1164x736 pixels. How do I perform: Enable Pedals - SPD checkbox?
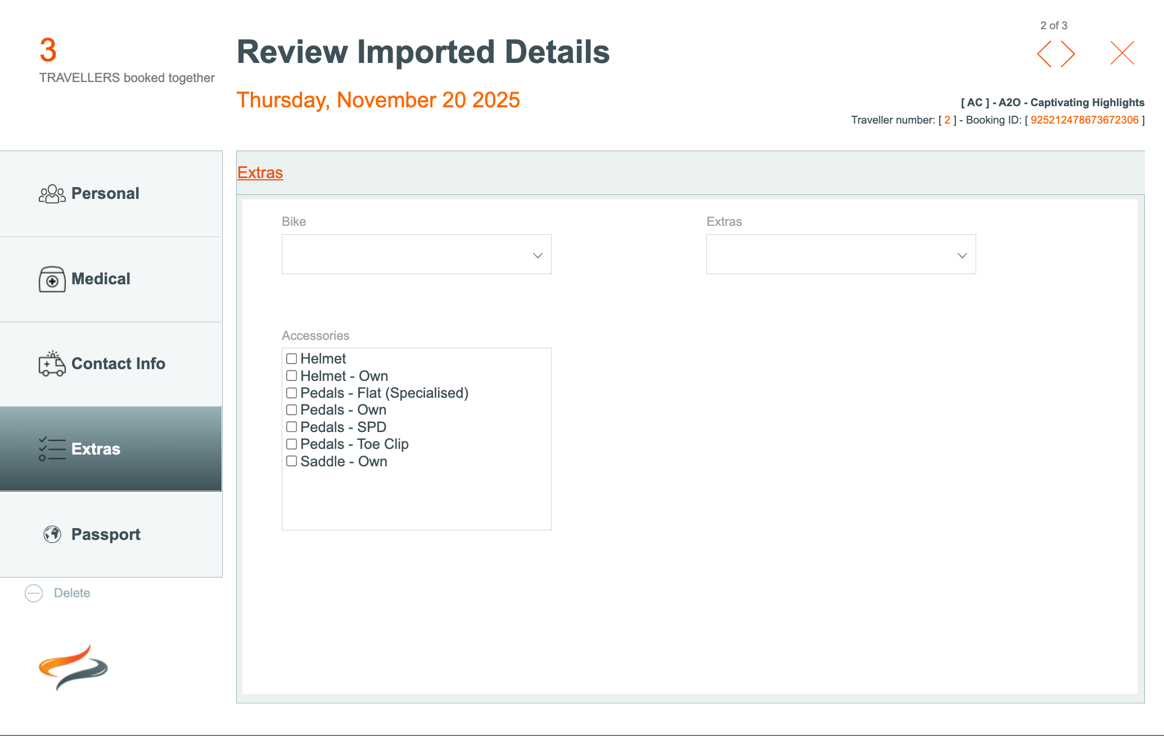coord(291,427)
